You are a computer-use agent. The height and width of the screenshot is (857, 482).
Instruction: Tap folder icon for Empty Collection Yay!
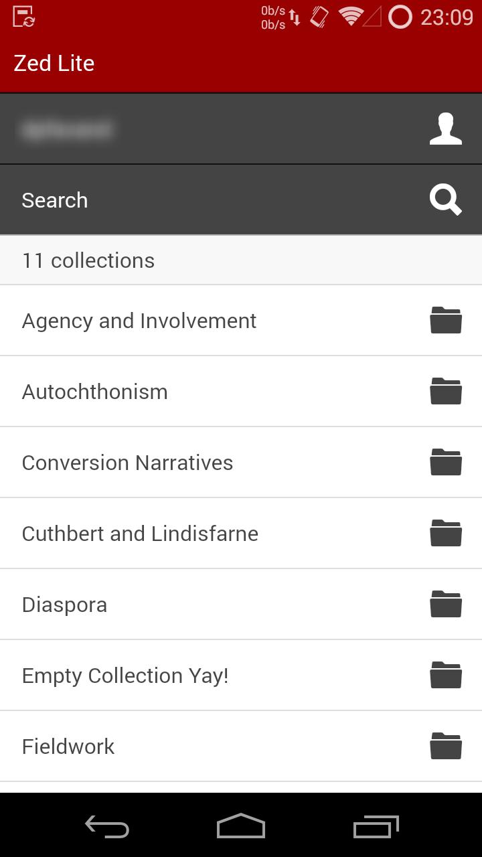coord(446,676)
